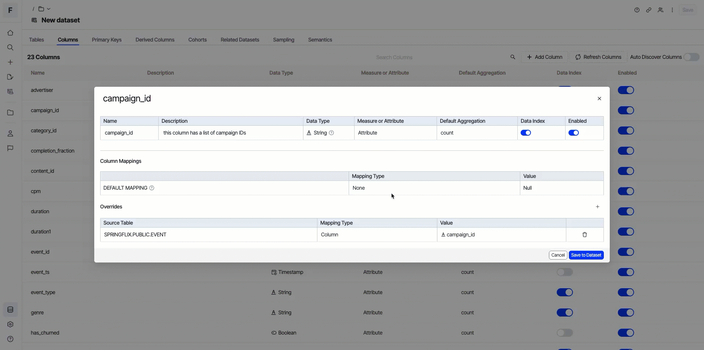Image resolution: width=704 pixels, height=350 pixels.
Task: Switch to the Sampling tab
Action: [x=284, y=40]
